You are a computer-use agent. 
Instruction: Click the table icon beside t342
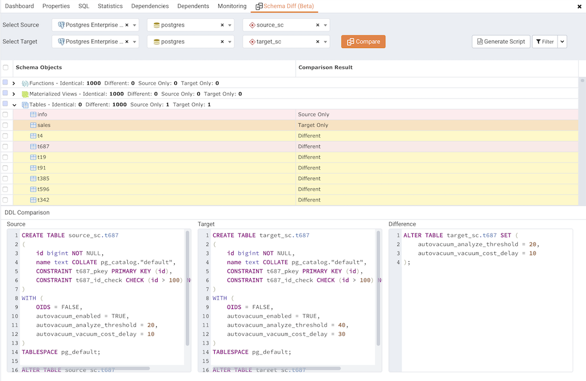33,200
